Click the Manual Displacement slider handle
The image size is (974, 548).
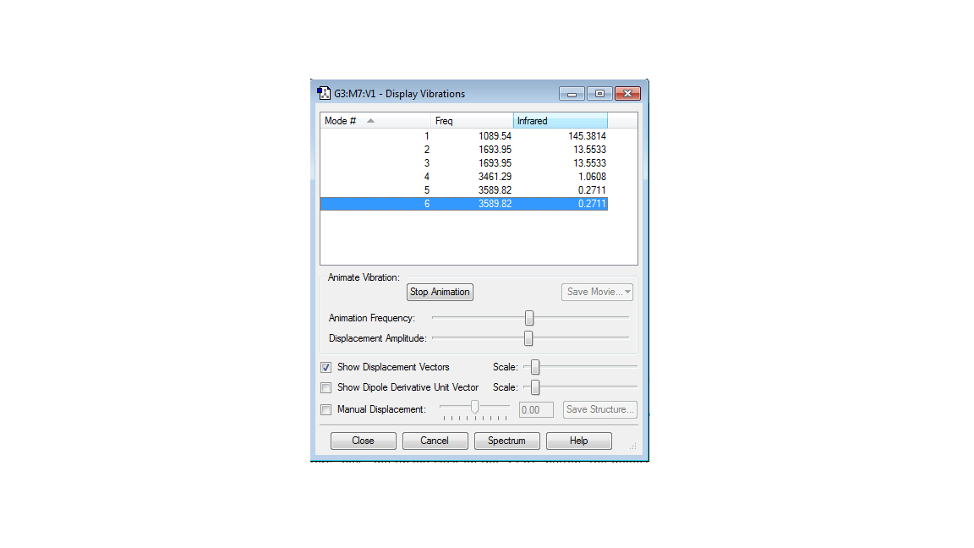474,407
